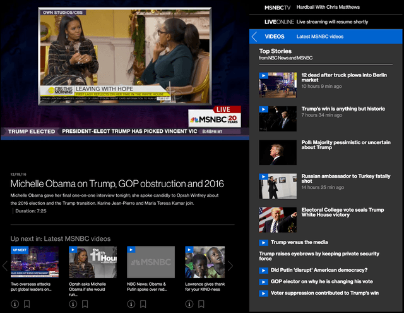Open the 11th Hour Michelle Obama thumbnail
This screenshot has width=404, height=313.
click(x=93, y=262)
